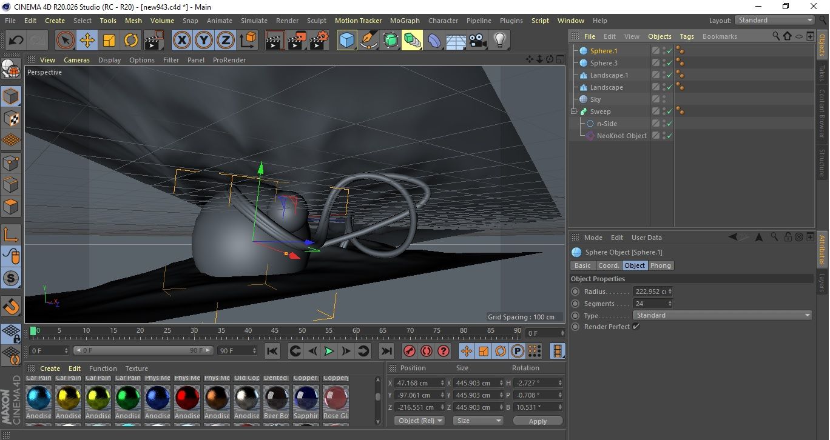Open Edit Render Settings icon
Image resolution: width=830 pixels, height=440 pixels.
click(319, 41)
